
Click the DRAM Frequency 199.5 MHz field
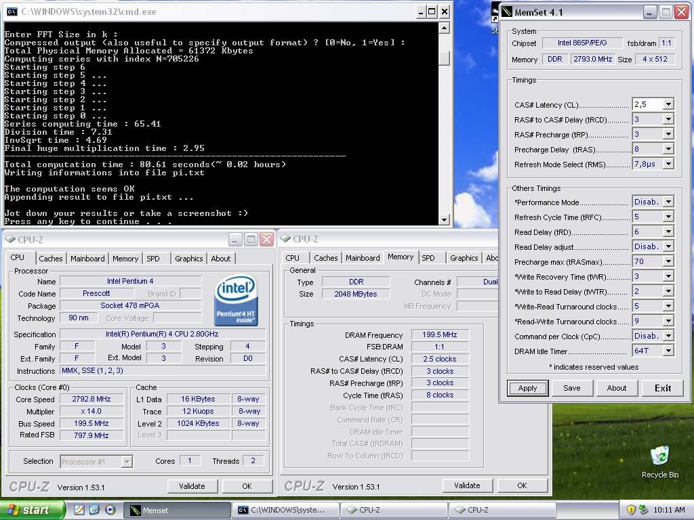tap(439, 334)
